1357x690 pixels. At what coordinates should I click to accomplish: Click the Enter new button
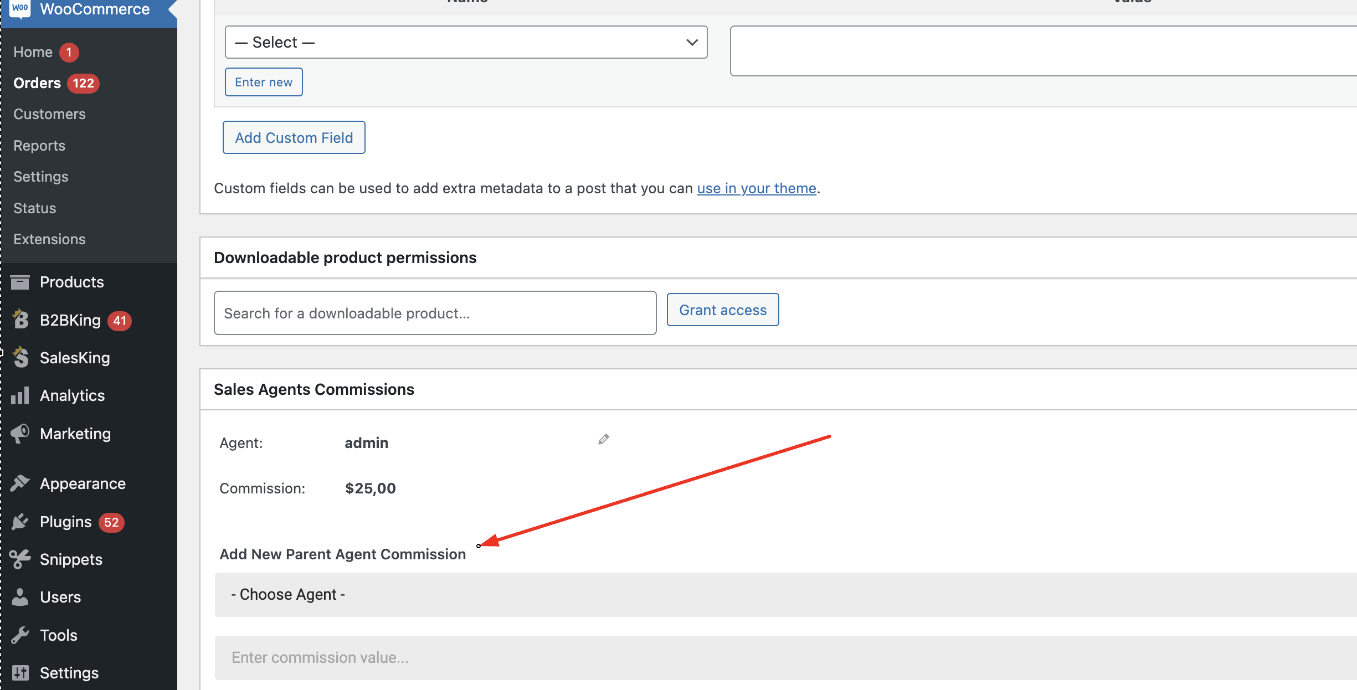(x=264, y=82)
